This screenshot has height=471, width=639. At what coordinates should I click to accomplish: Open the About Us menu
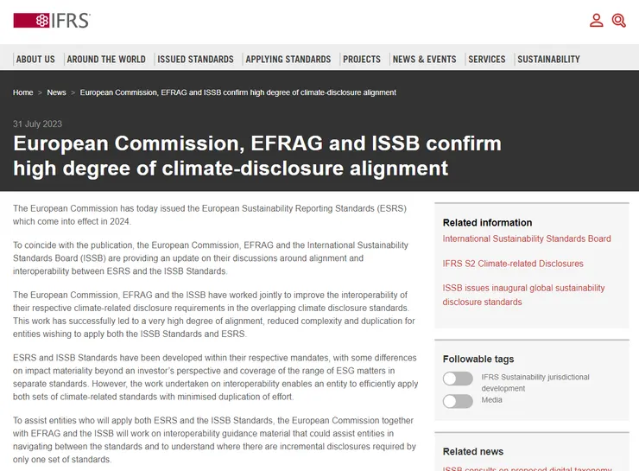(35, 59)
